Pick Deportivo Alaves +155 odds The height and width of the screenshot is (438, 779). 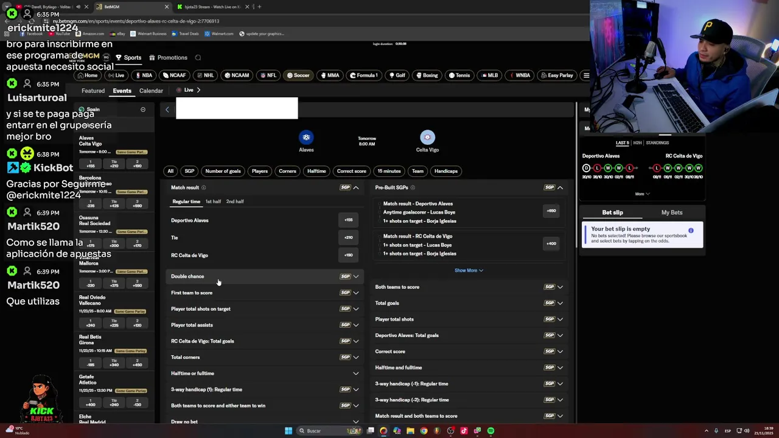point(348,220)
